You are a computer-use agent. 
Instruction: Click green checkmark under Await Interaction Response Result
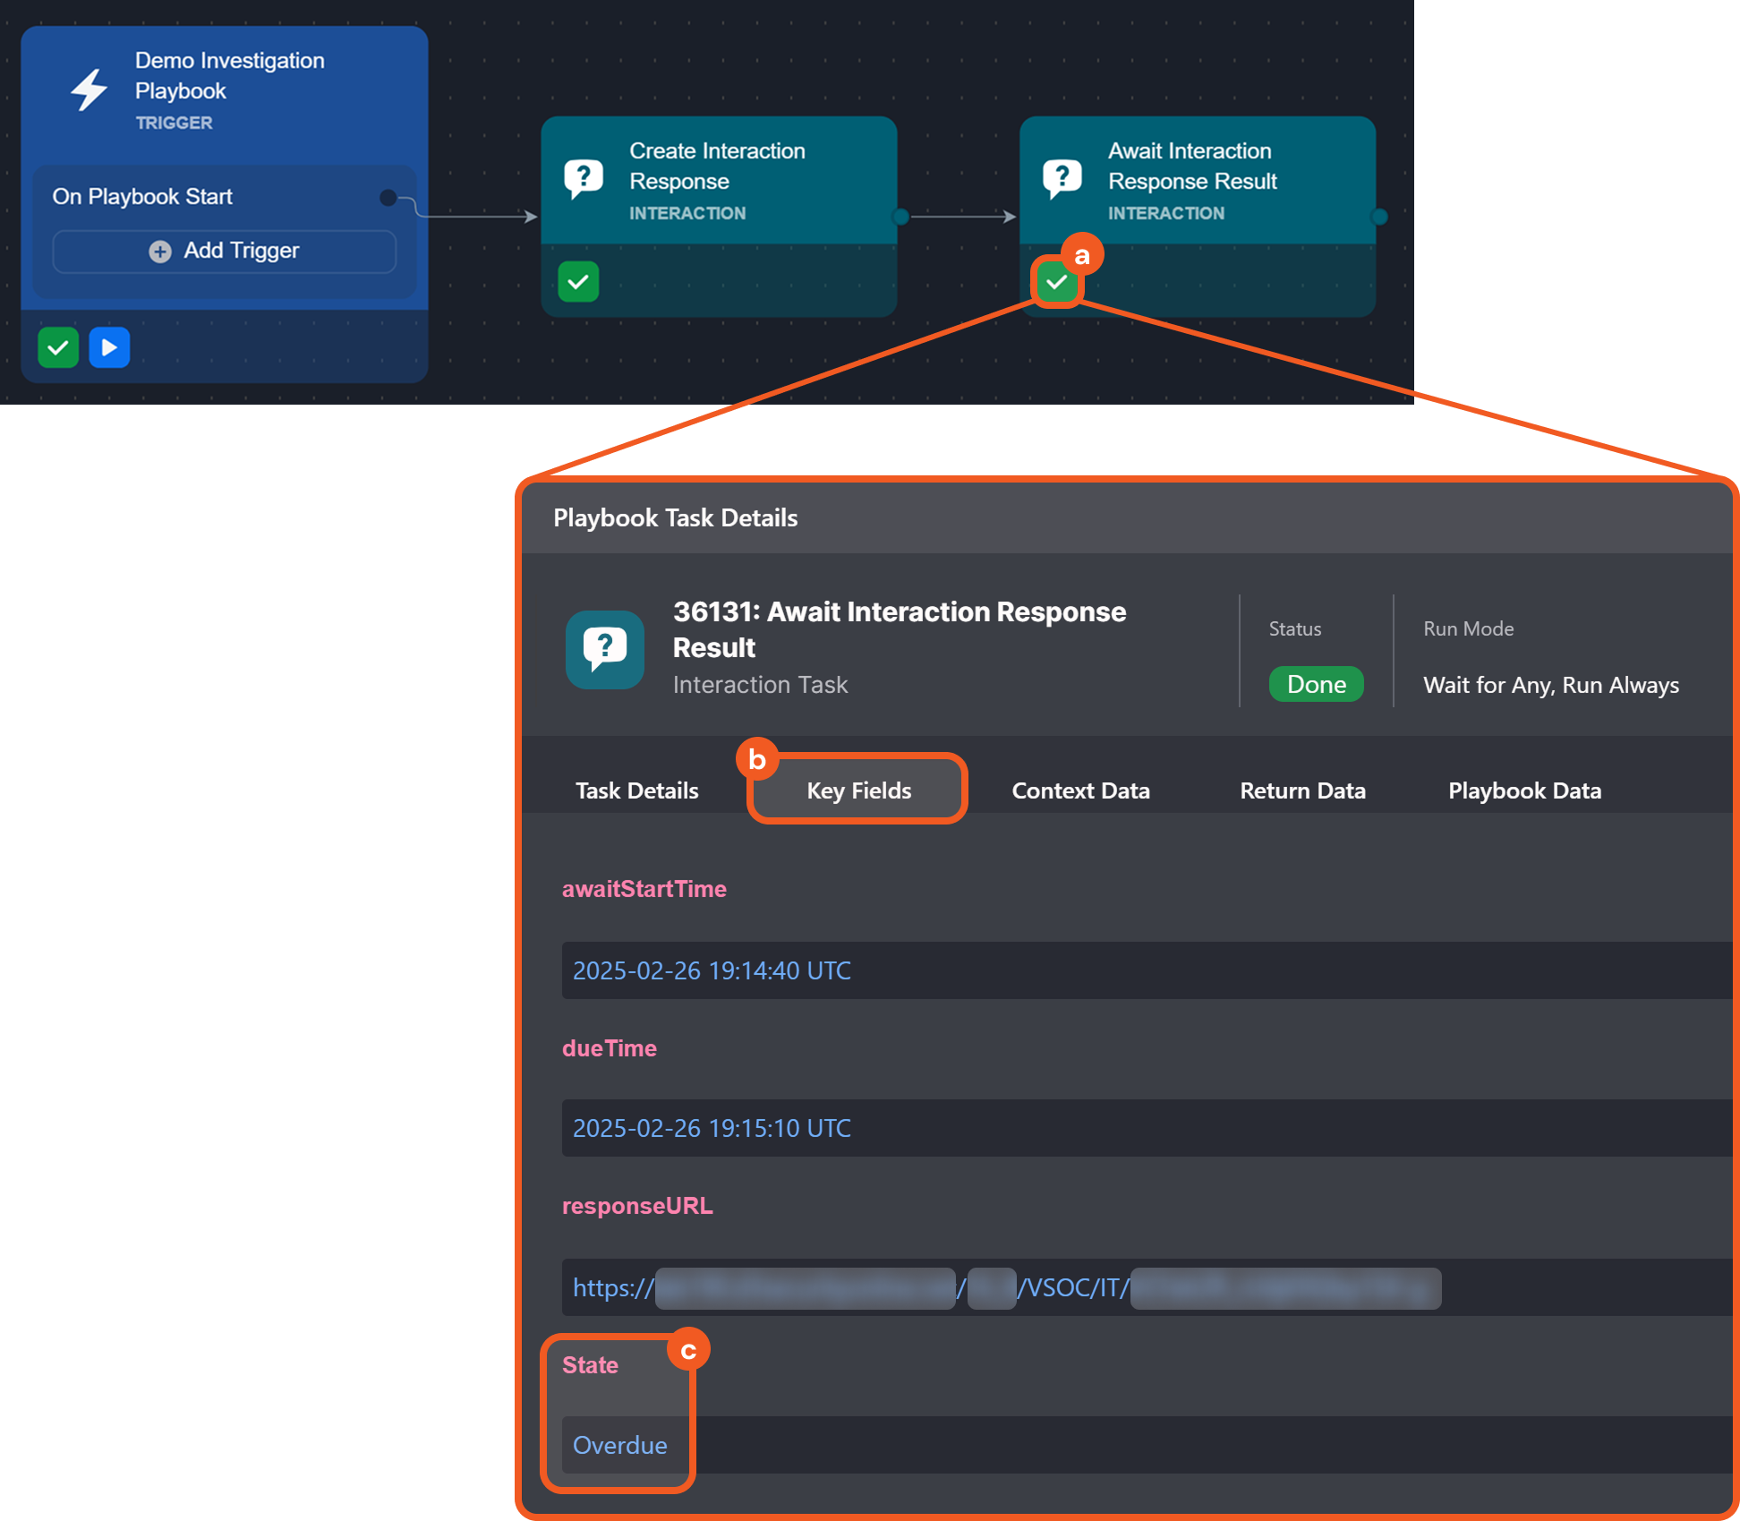tap(1057, 282)
